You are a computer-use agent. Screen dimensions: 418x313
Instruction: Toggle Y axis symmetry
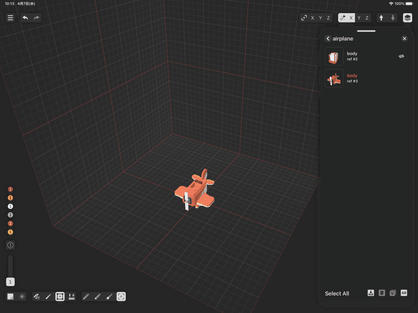[359, 18]
